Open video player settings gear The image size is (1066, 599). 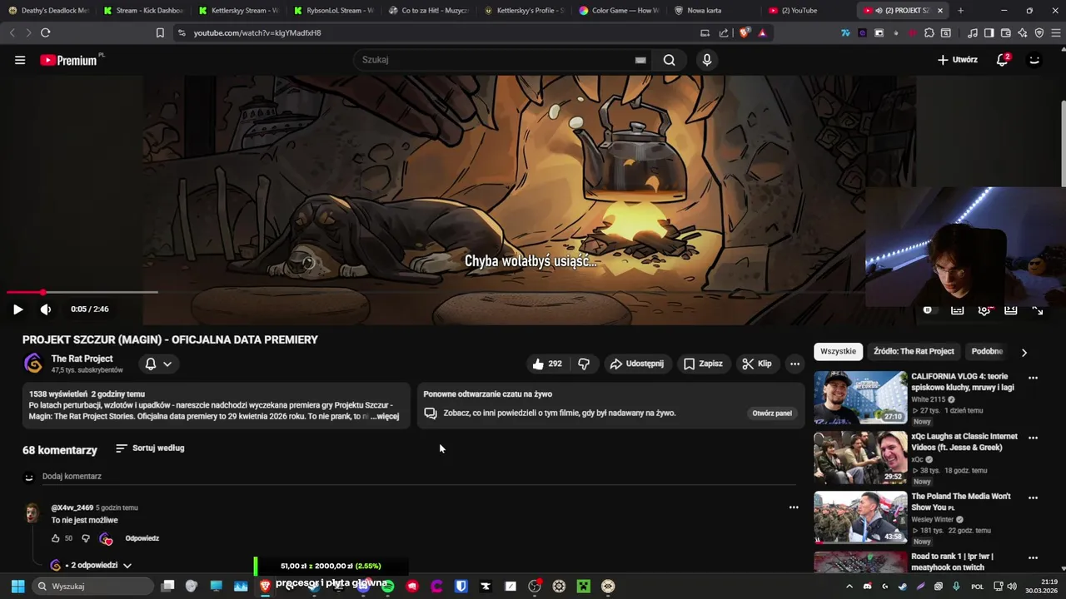click(x=984, y=309)
